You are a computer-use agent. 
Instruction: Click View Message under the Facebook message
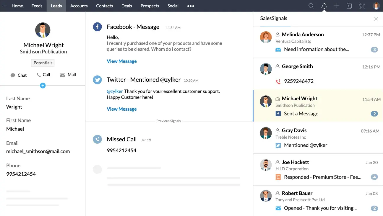click(122, 61)
